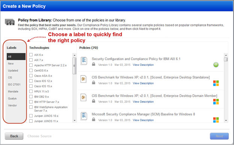Select the Vendor label
The width and height of the screenshot is (234, 145).
[12, 105]
